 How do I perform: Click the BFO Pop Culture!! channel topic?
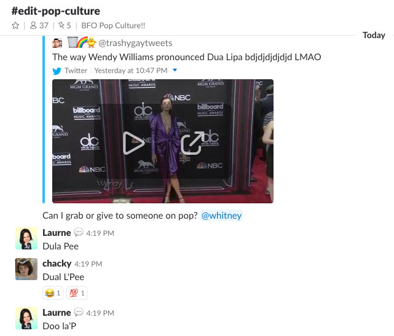(113, 26)
